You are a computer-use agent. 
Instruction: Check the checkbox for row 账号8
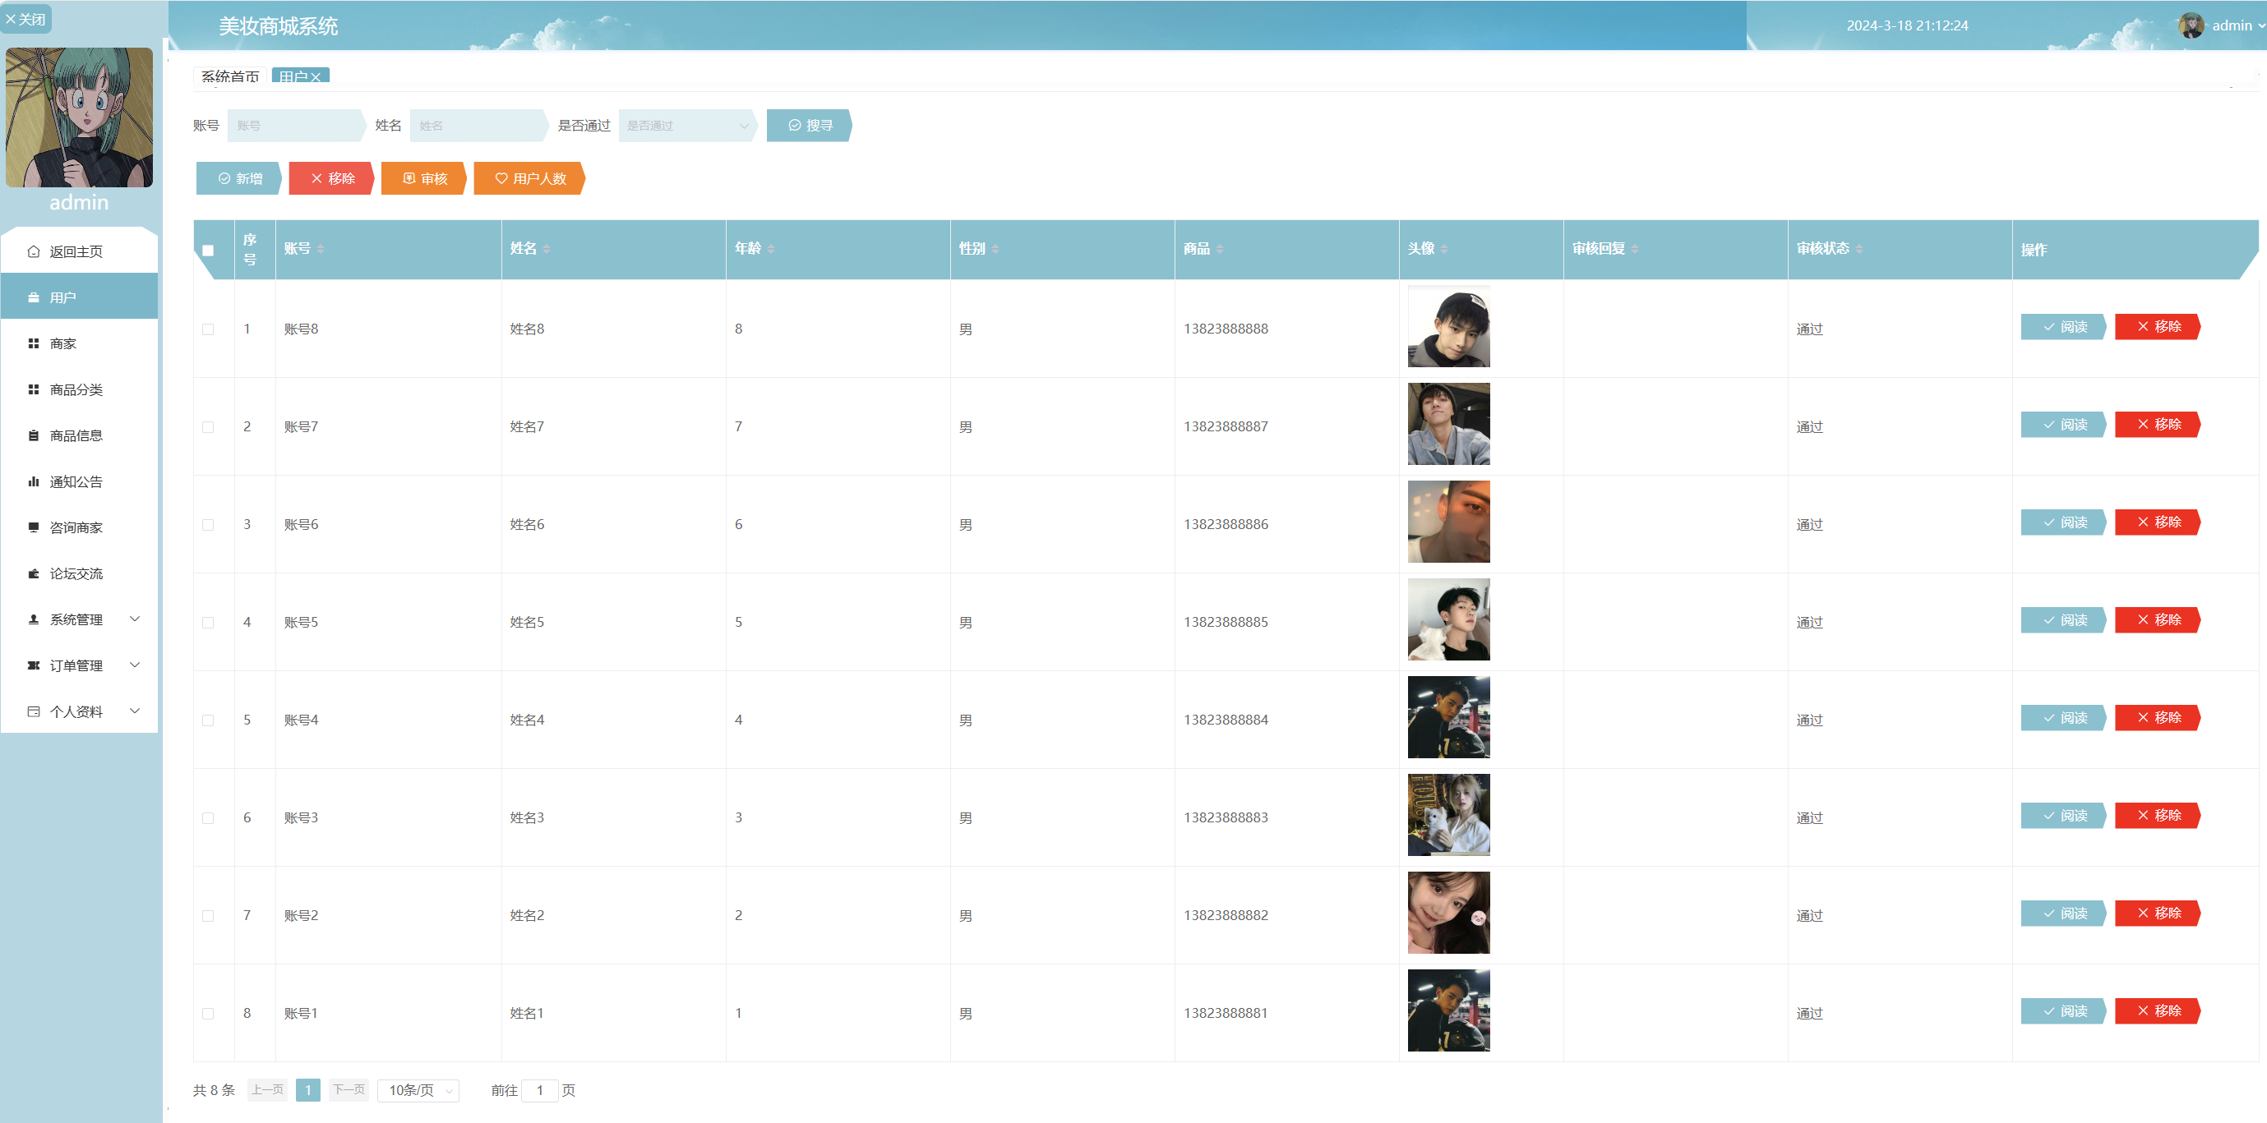(x=208, y=329)
